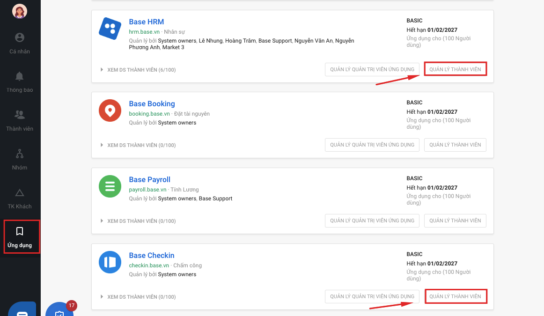Visit hrm.base.vn link
The height and width of the screenshot is (316, 544).
tap(144, 31)
